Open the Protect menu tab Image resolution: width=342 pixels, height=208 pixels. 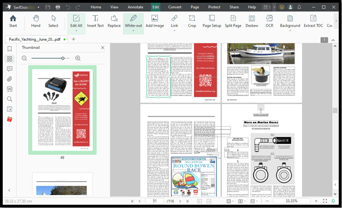coord(214,7)
